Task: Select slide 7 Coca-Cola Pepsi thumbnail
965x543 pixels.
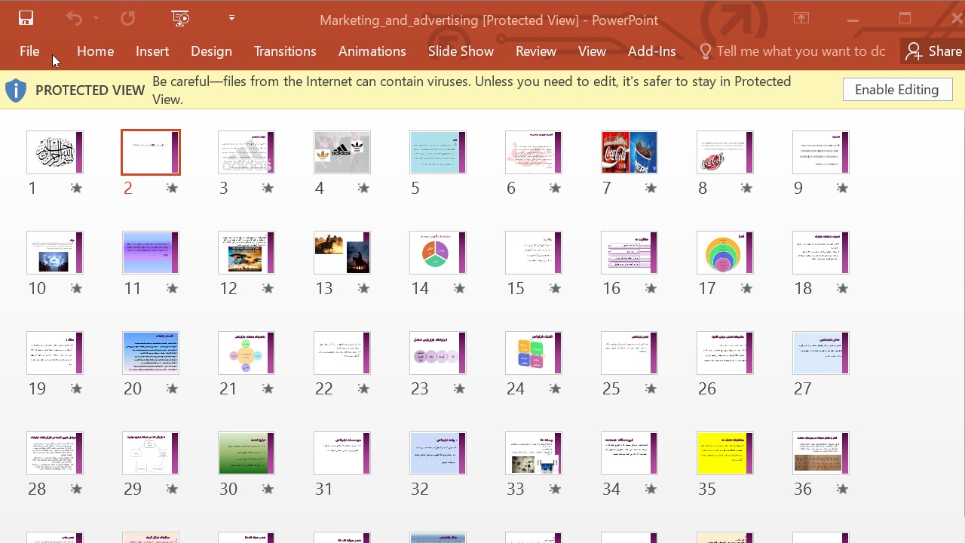Action: tap(630, 152)
